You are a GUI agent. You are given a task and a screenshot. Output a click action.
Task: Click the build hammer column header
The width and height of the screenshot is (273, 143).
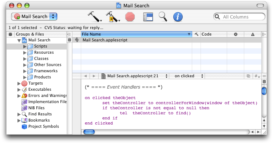[x=197, y=34]
